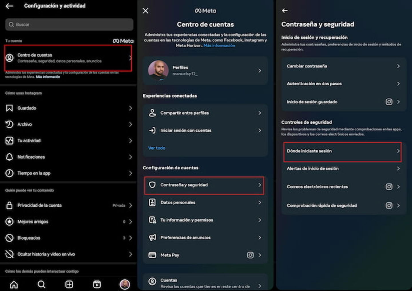412x291 pixels.
Task: Click the Meta Pay card icon
Action: [152, 255]
